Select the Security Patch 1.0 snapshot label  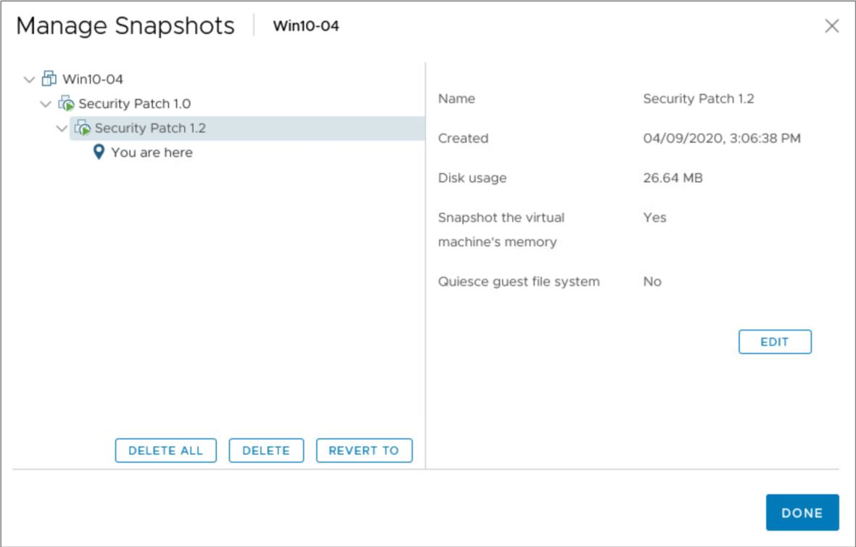(134, 104)
